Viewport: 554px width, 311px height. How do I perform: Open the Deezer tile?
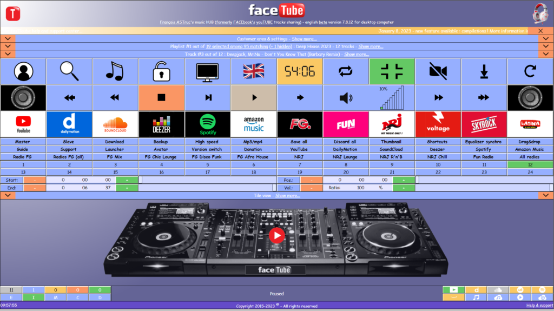coord(161,124)
